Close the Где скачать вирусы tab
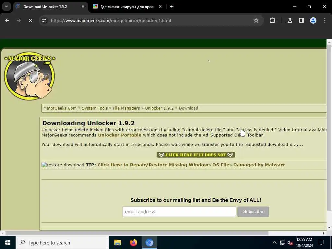 (160, 7)
